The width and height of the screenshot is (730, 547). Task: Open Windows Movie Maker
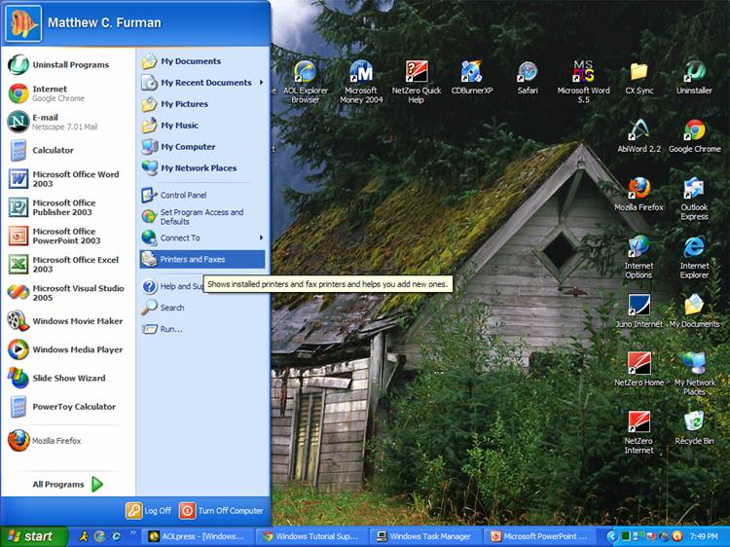tap(67, 321)
